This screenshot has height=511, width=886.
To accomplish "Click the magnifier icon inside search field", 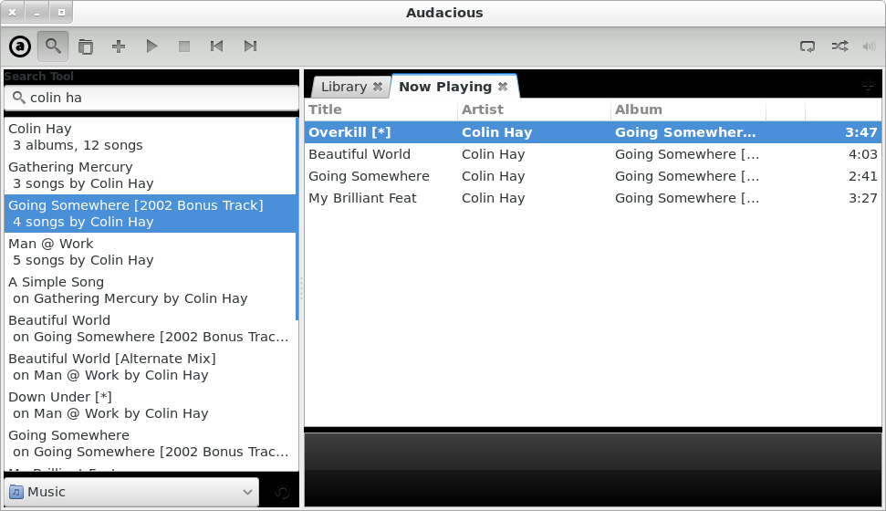I will coord(18,98).
